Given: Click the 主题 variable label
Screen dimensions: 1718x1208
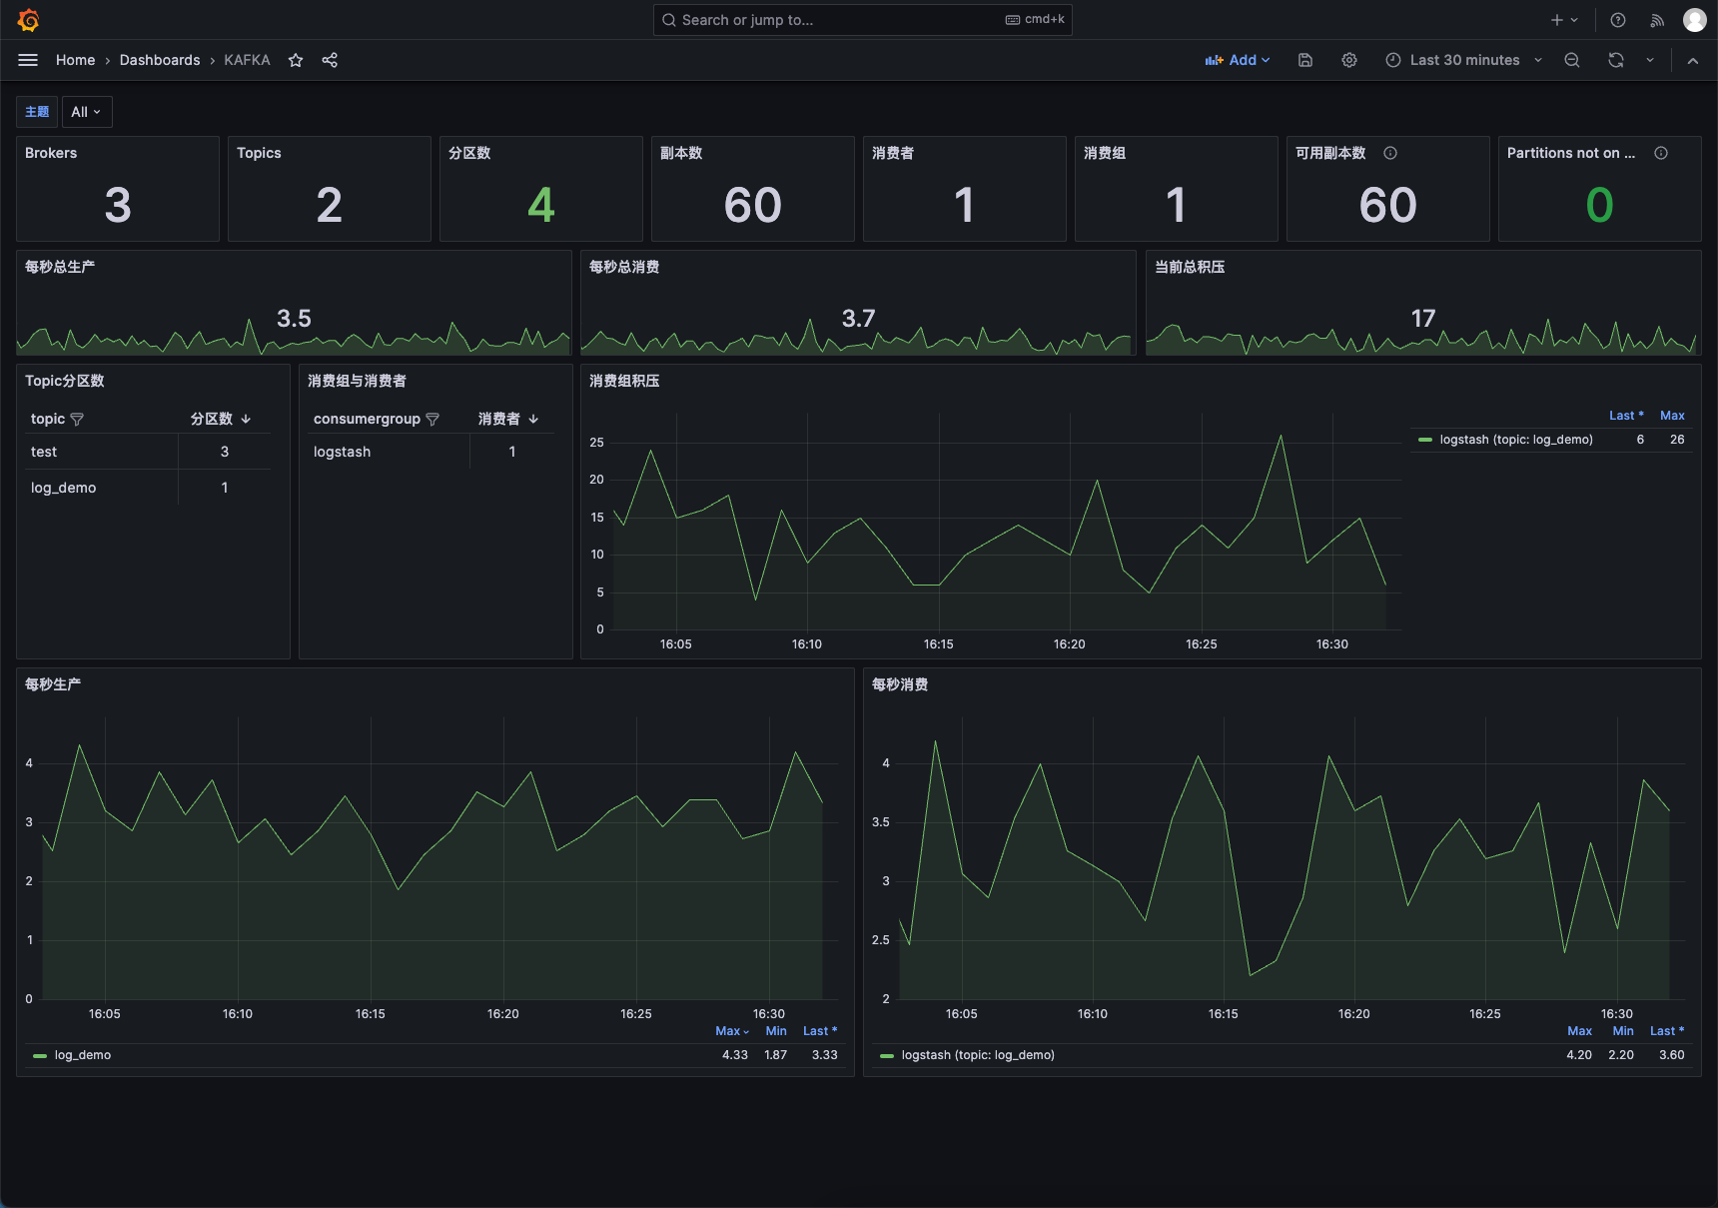Looking at the screenshot, I should coord(37,112).
